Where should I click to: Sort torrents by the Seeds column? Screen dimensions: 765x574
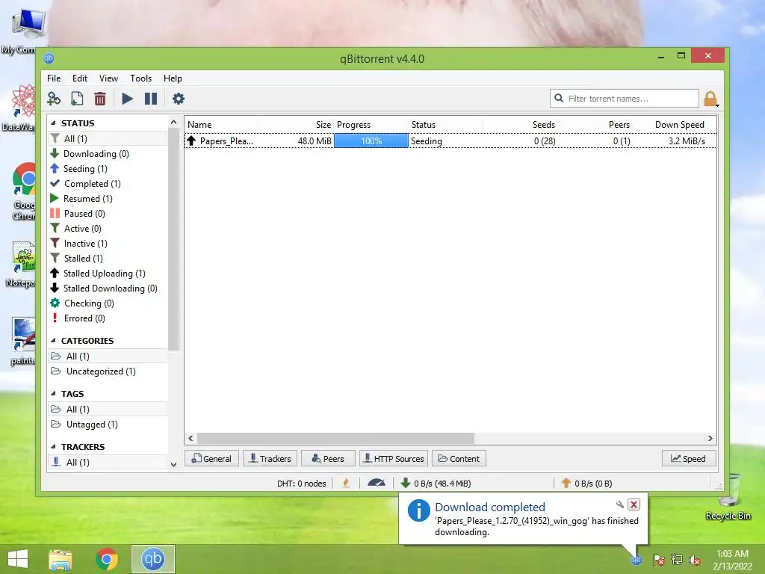pyautogui.click(x=521, y=125)
